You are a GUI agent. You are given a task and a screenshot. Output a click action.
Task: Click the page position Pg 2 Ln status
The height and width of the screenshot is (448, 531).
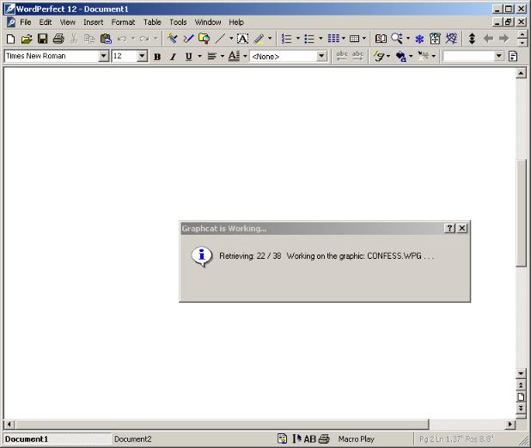(456, 439)
